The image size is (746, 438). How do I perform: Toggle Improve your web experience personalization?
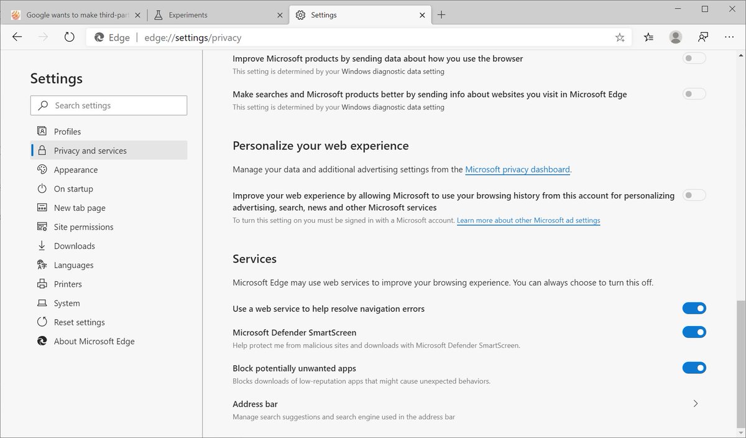(x=694, y=195)
